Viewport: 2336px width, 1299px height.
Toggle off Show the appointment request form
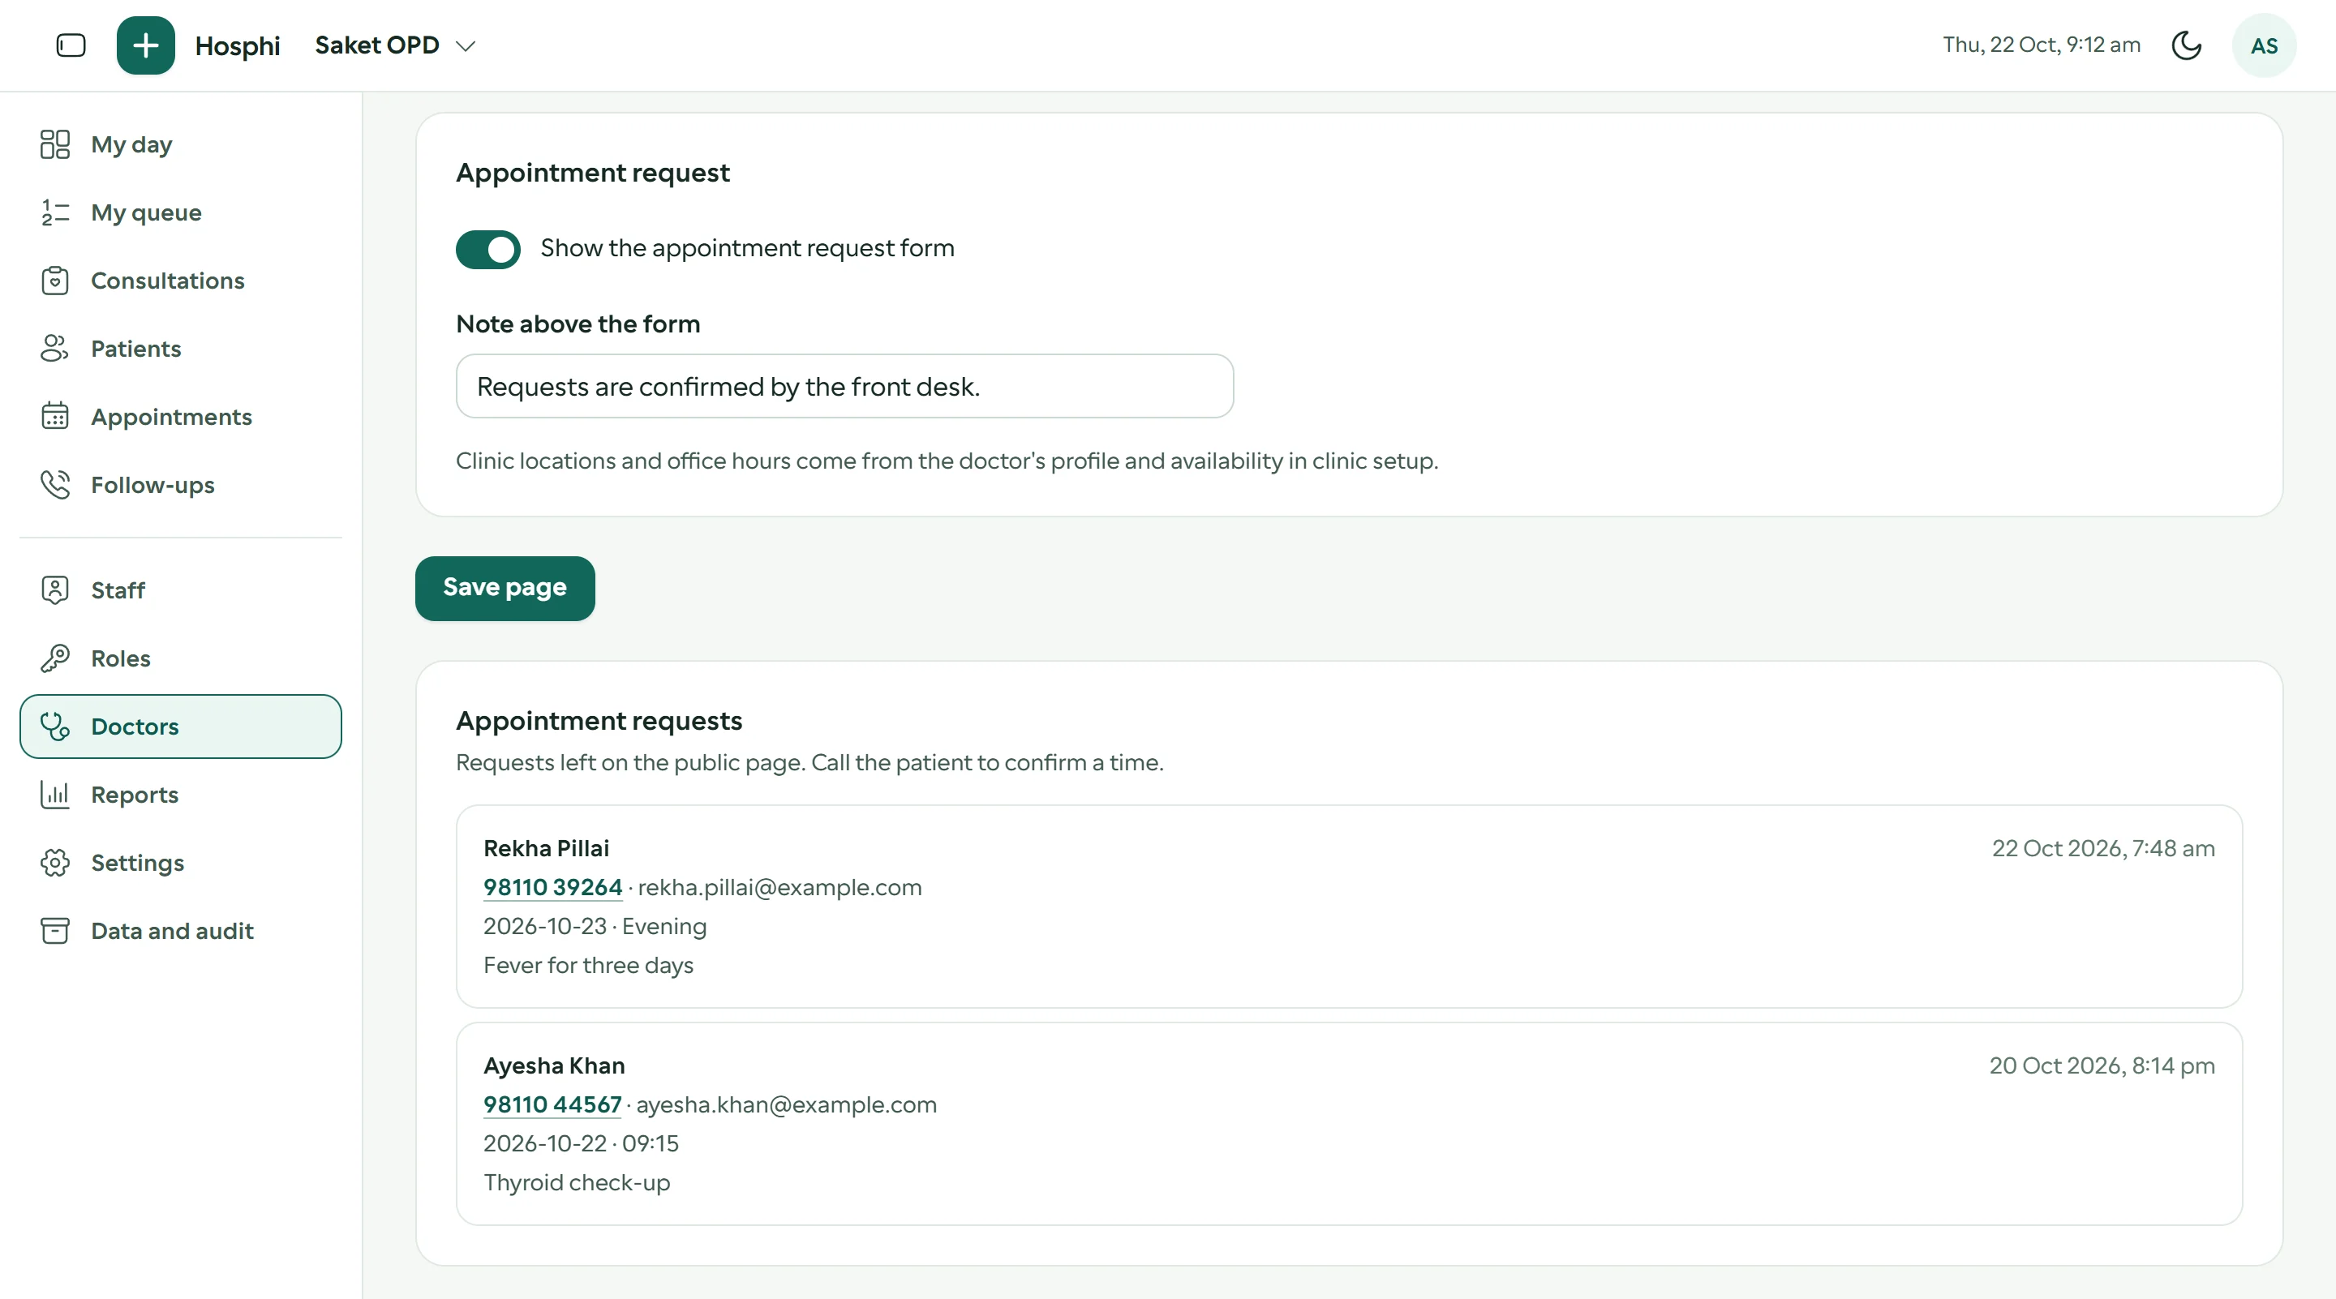[x=487, y=248]
